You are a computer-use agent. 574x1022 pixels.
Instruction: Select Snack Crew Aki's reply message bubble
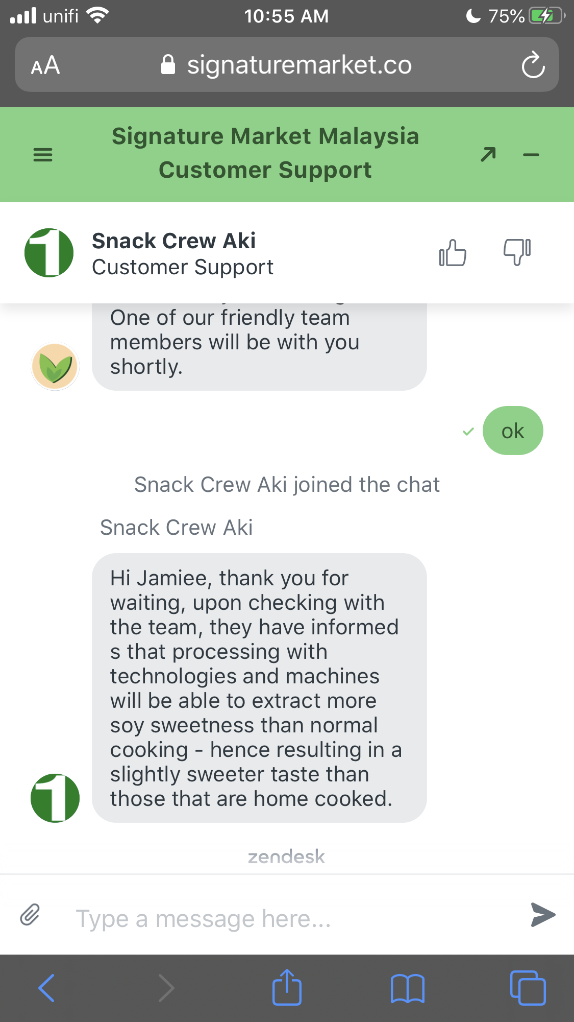(x=259, y=688)
